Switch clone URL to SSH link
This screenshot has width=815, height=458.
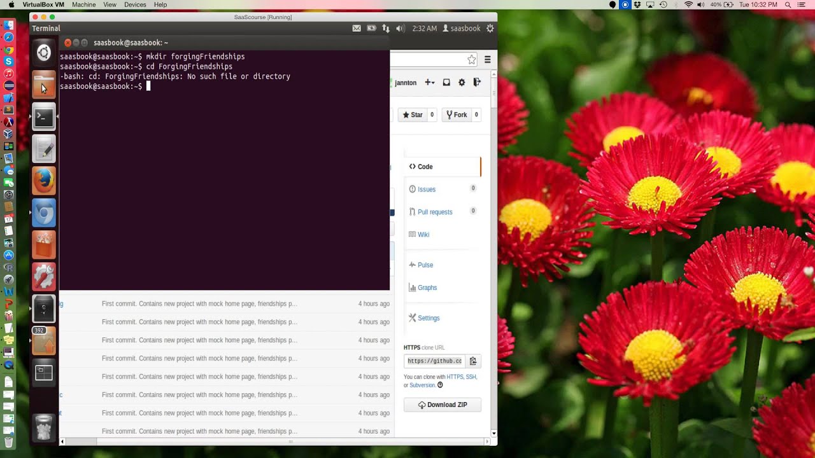tap(471, 377)
